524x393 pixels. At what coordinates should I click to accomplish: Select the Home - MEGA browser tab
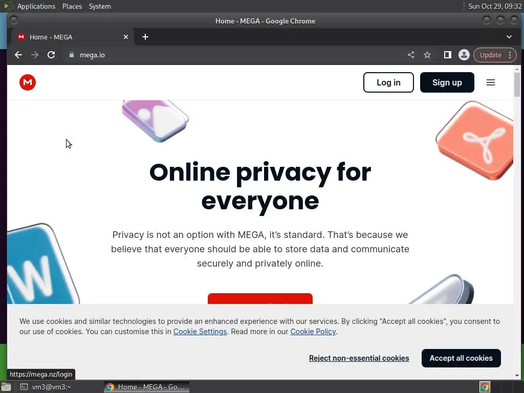point(72,37)
